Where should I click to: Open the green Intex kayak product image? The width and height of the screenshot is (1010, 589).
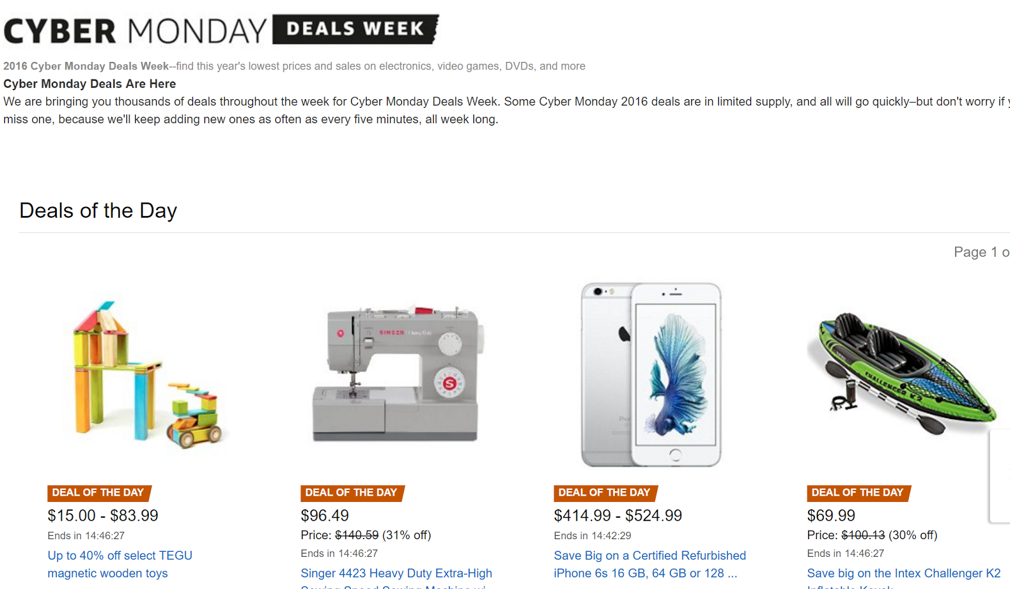coord(901,374)
